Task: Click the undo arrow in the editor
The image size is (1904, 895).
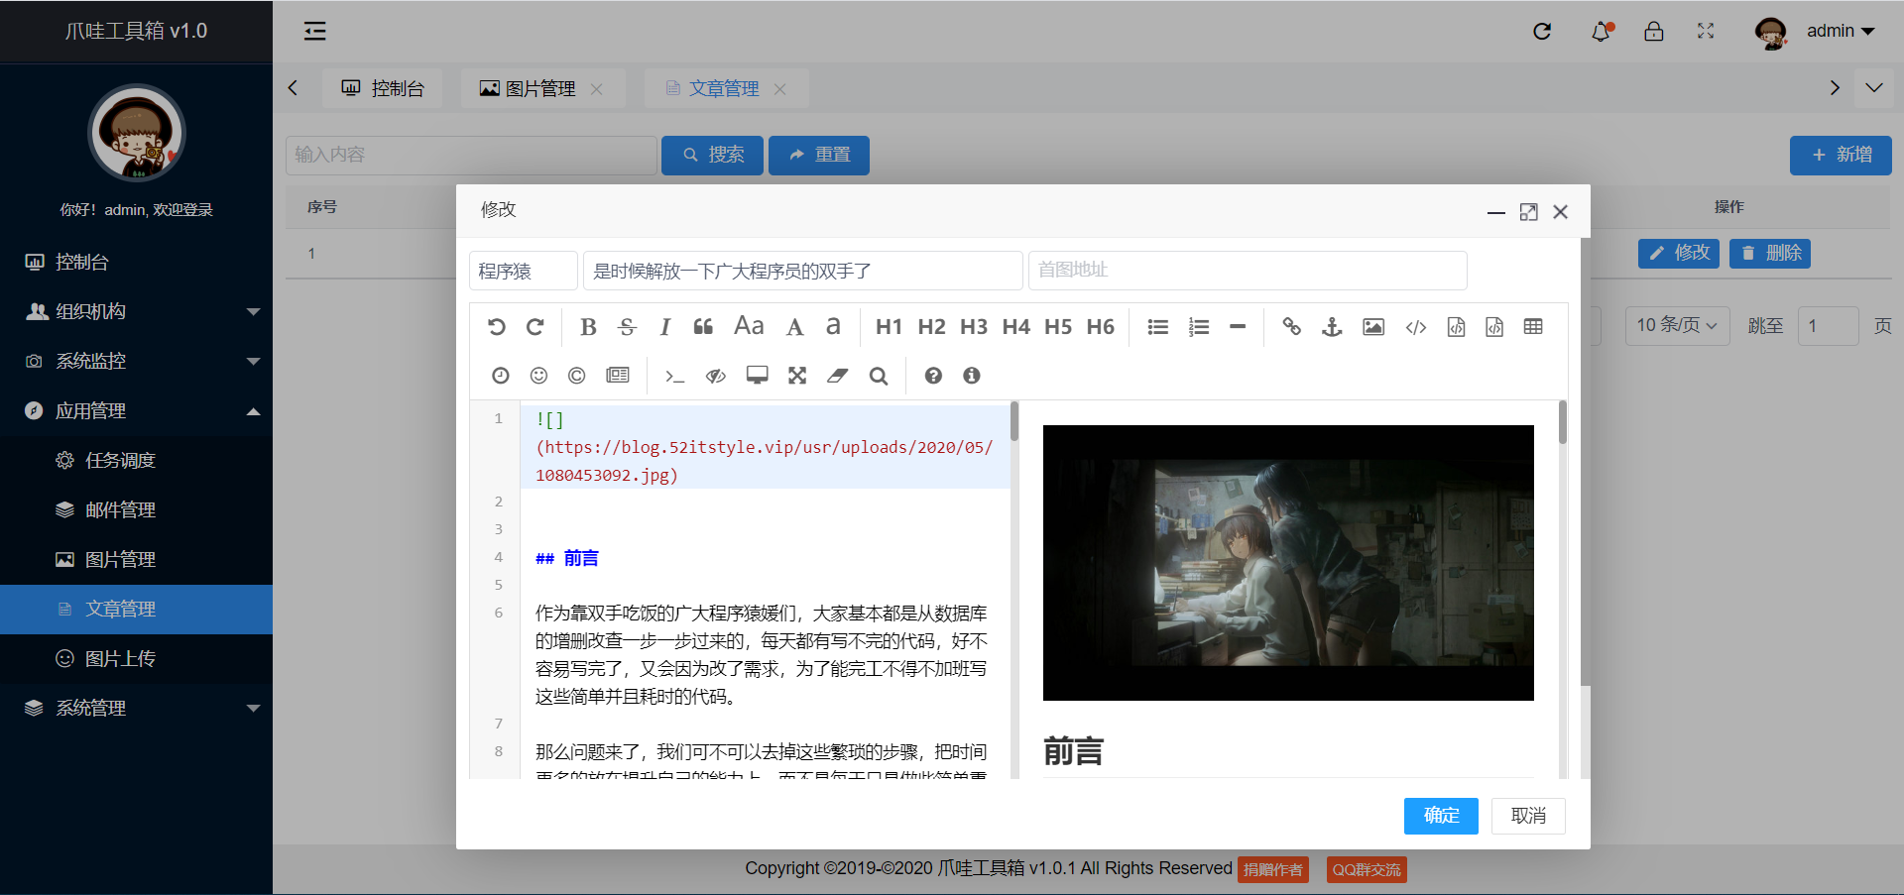Action: tap(497, 327)
